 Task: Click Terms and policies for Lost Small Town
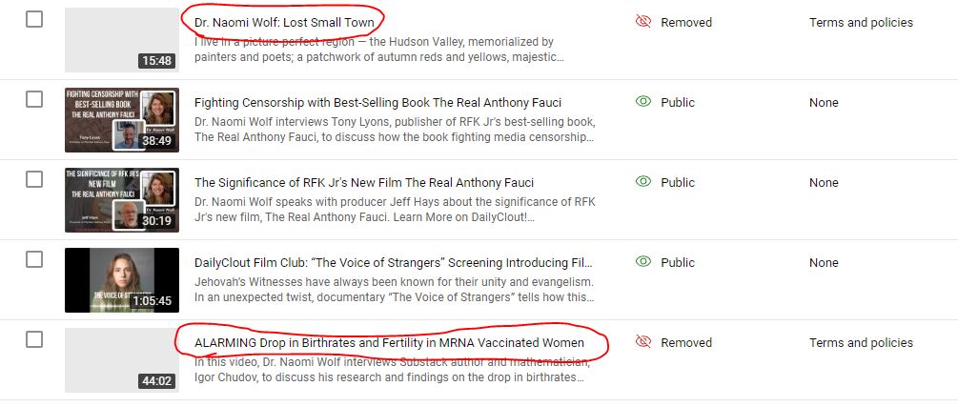[x=861, y=22]
